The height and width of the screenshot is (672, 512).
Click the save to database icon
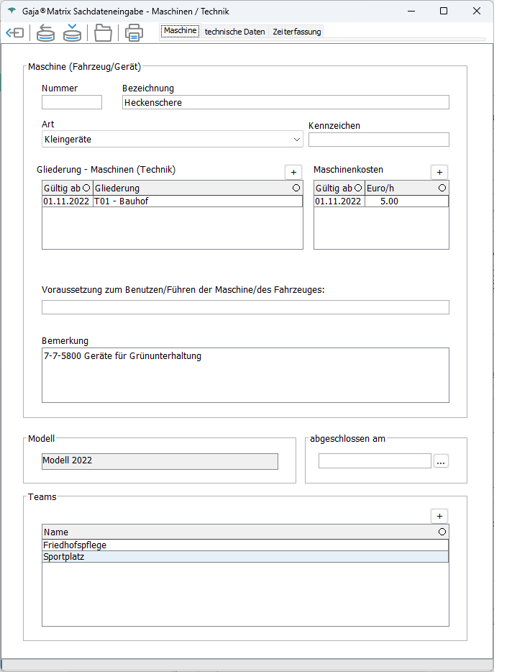(72, 33)
